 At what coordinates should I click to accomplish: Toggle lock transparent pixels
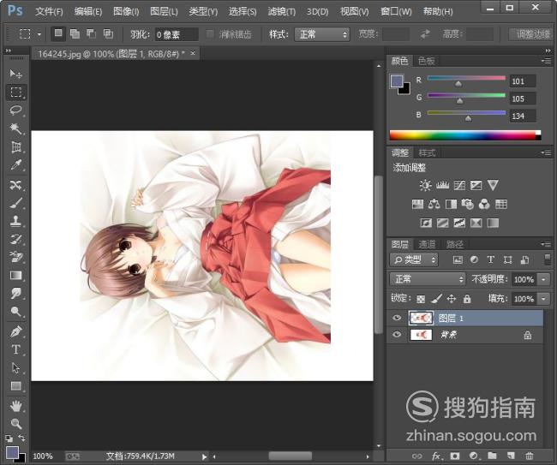click(421, 299)
